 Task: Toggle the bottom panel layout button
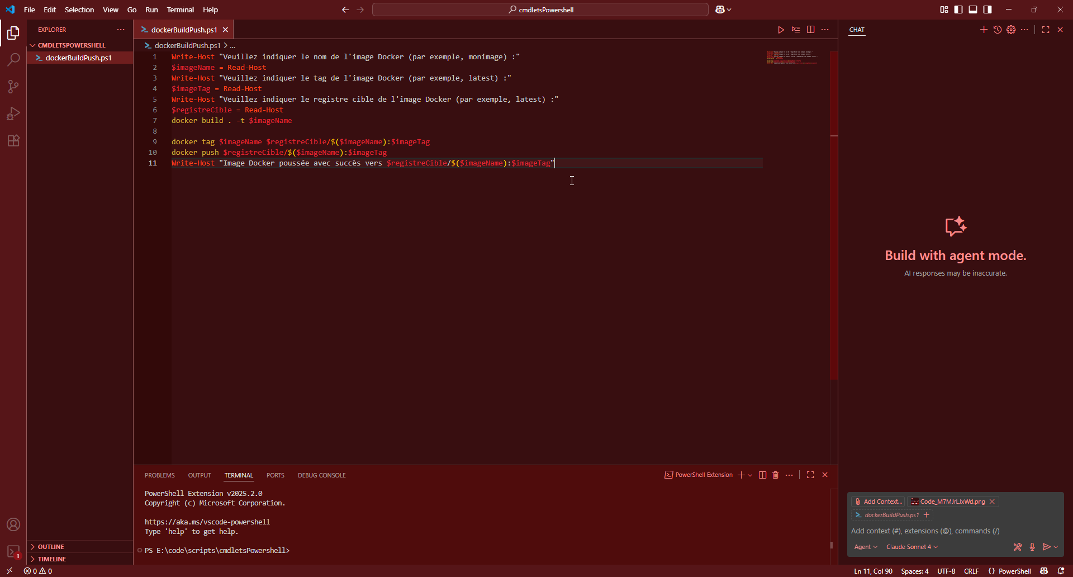973,10
